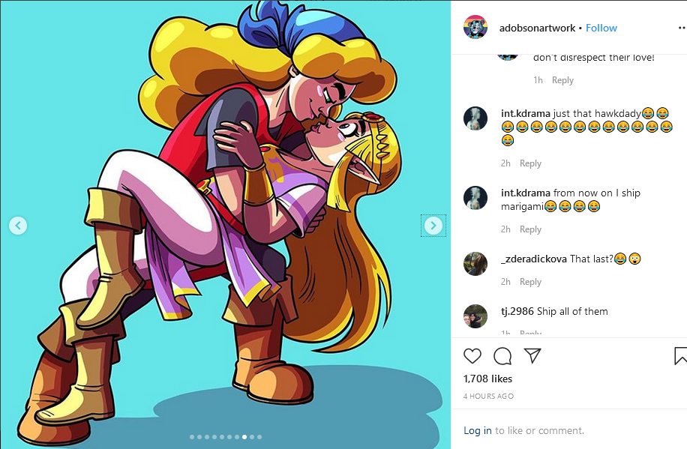
Task: Open adobsonartwork profile picture
Action: pyautogui.click(x=475, y=27)
